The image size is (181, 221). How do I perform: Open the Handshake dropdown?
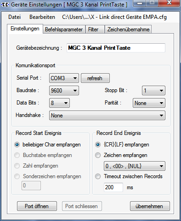tap(107, 116)
